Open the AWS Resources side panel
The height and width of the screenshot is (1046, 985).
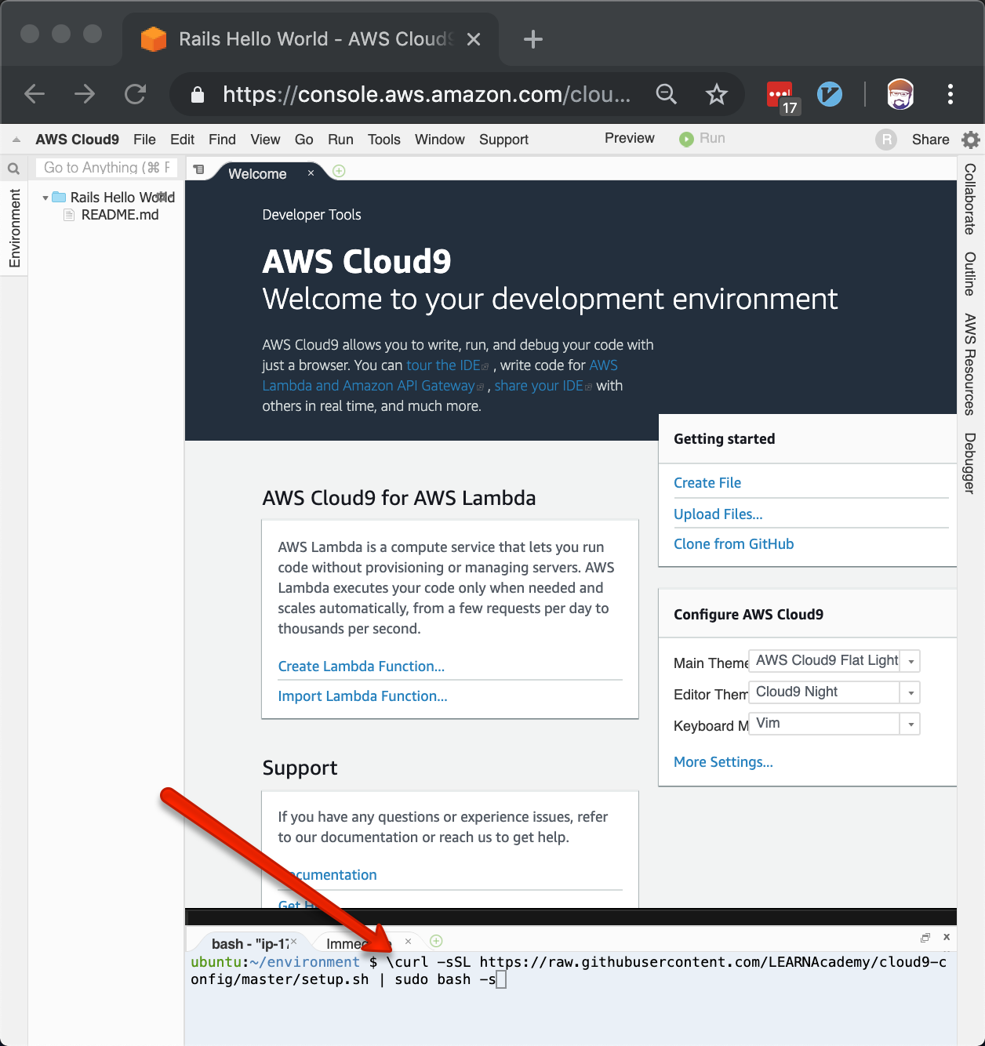pyautogui.click(x=970, y=365)
